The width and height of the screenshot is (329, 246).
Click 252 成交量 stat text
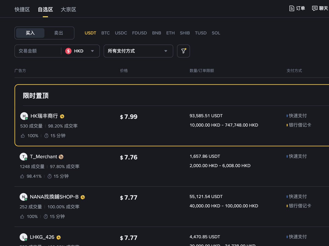pos(31,207)
